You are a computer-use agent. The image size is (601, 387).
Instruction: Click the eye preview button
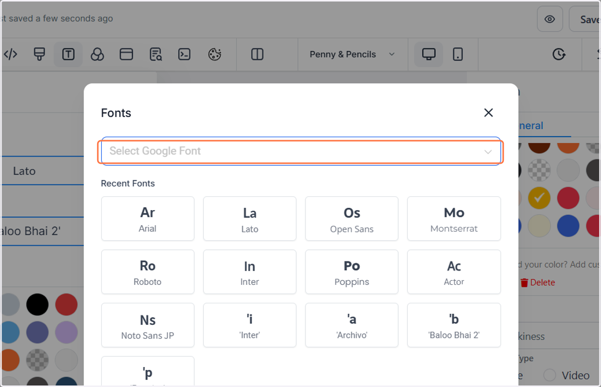[550, 19]
